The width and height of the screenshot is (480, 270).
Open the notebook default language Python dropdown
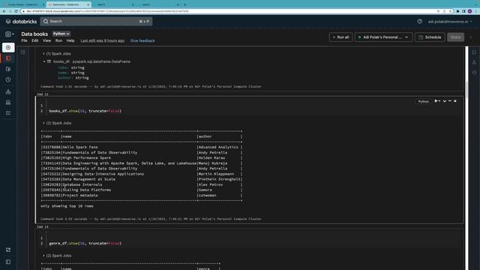(61, 34)
